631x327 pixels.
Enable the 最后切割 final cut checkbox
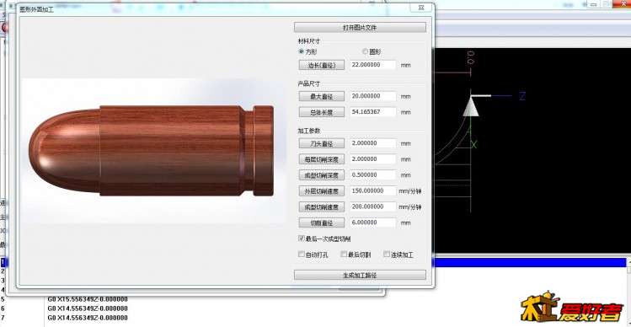[x=344, y=255]
